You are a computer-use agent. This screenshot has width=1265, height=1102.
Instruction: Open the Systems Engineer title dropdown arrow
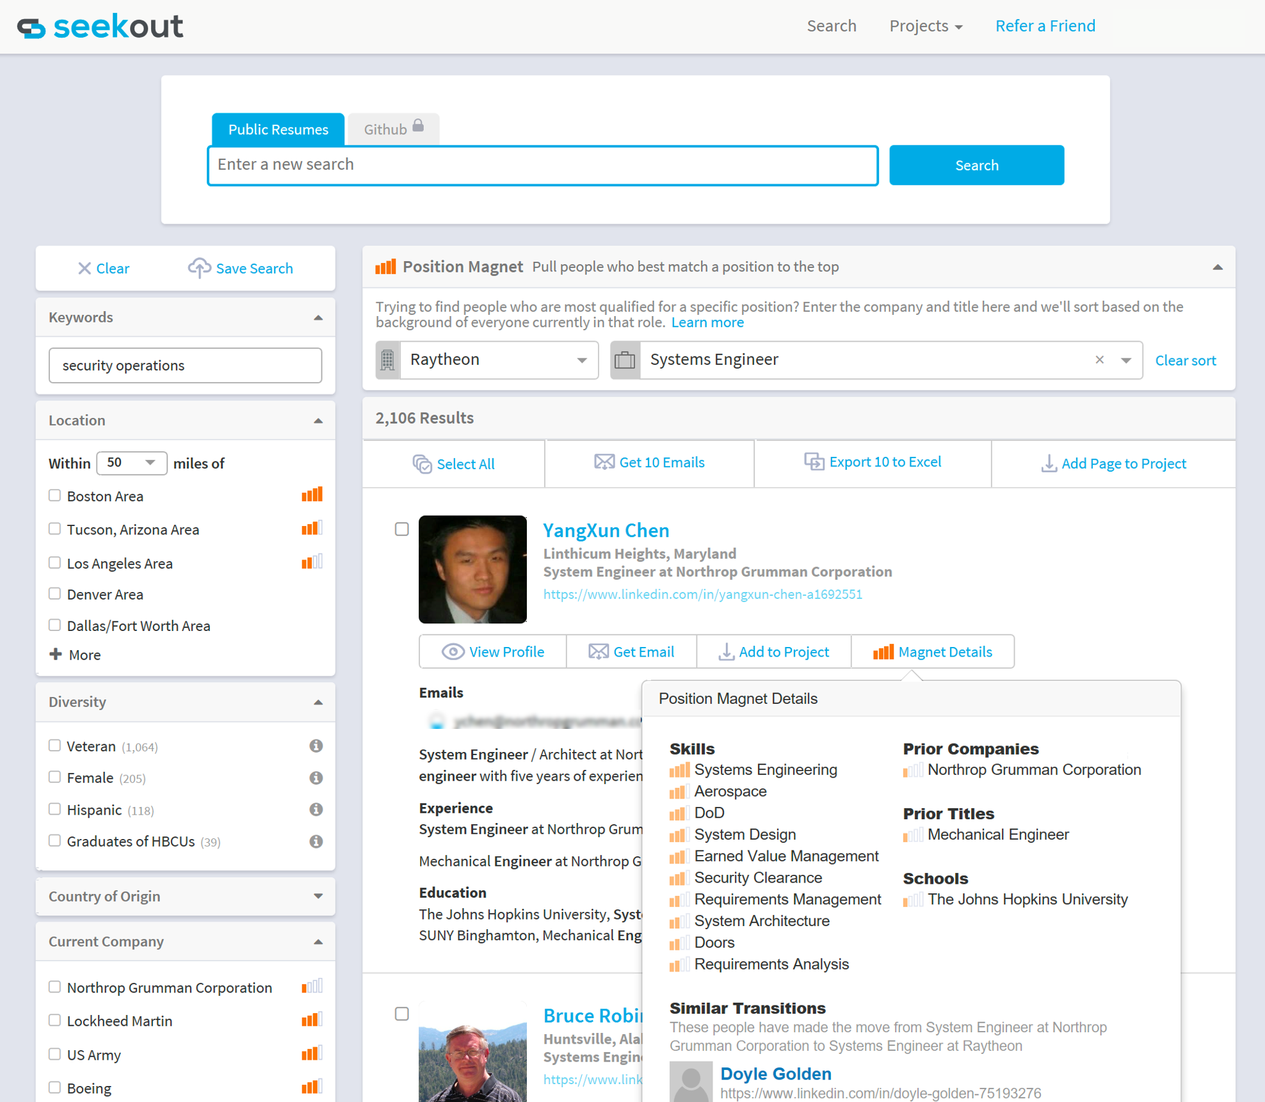1126,360
